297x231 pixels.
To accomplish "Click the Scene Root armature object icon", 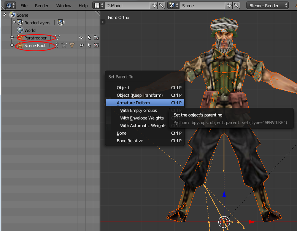I will (20, 45).
